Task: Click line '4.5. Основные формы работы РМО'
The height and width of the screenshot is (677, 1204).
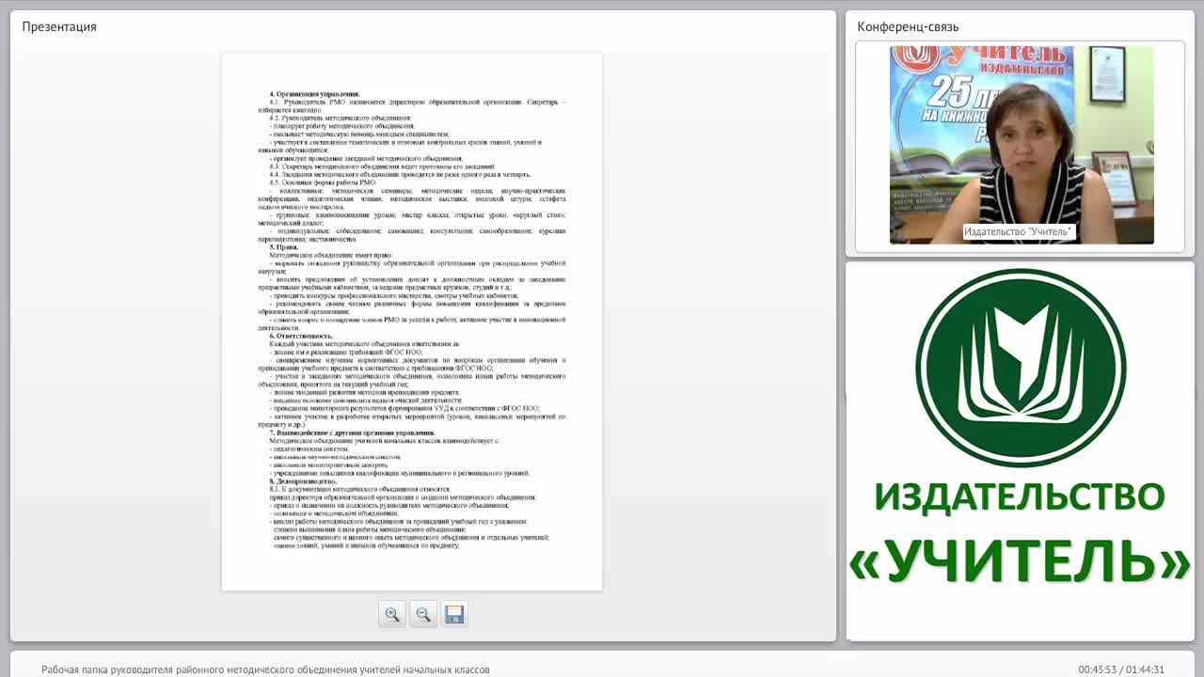Action: coord(323,182)
